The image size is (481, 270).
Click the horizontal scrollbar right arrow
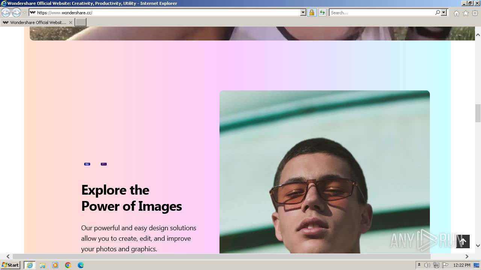467,256
